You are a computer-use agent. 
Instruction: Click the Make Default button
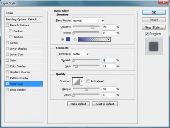78,104
